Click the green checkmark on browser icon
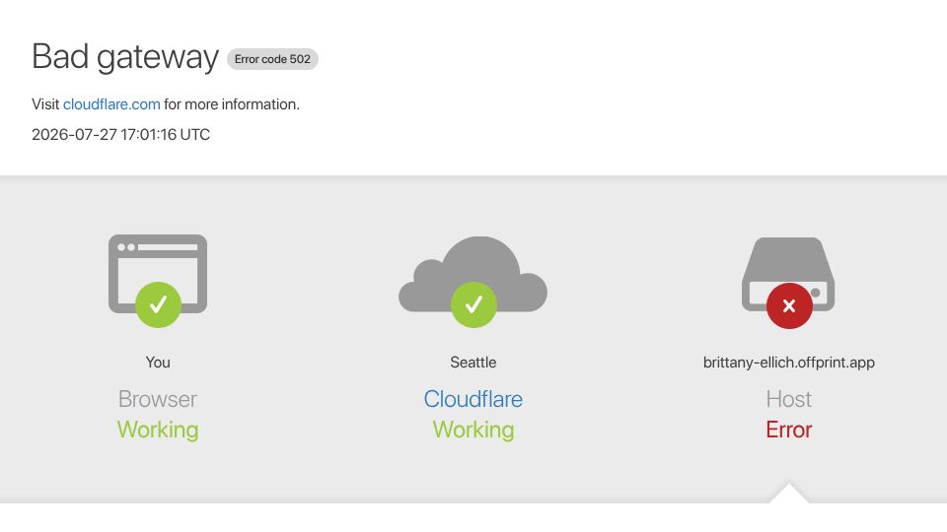This screenshot has width=947, height=532. (158, 304)
